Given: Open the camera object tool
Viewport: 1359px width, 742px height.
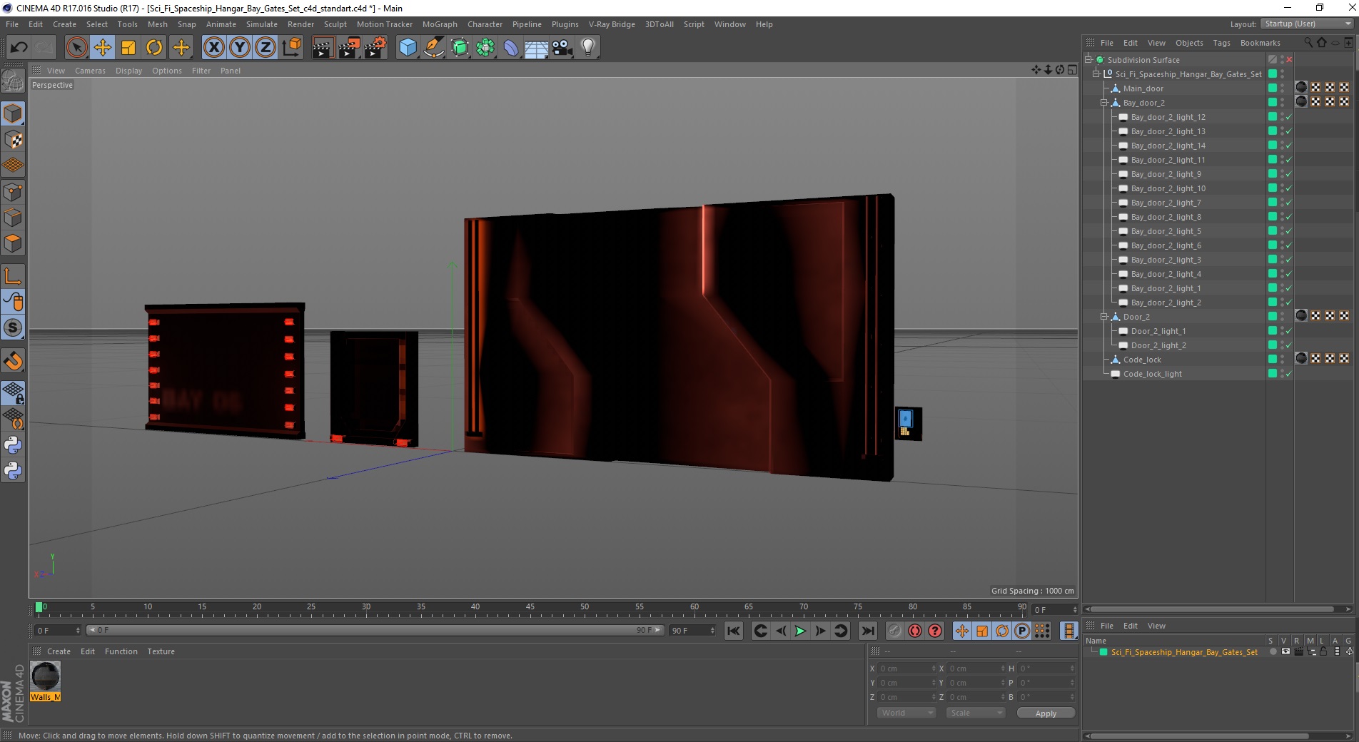Looking at the screenshot, I should [562, 48].
